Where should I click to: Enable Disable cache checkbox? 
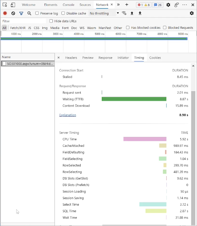click(63, 13)
